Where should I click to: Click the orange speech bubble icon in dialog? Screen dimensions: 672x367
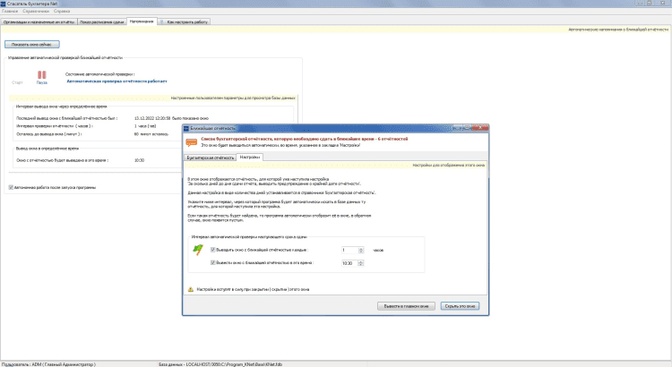[x=192, y=142]
